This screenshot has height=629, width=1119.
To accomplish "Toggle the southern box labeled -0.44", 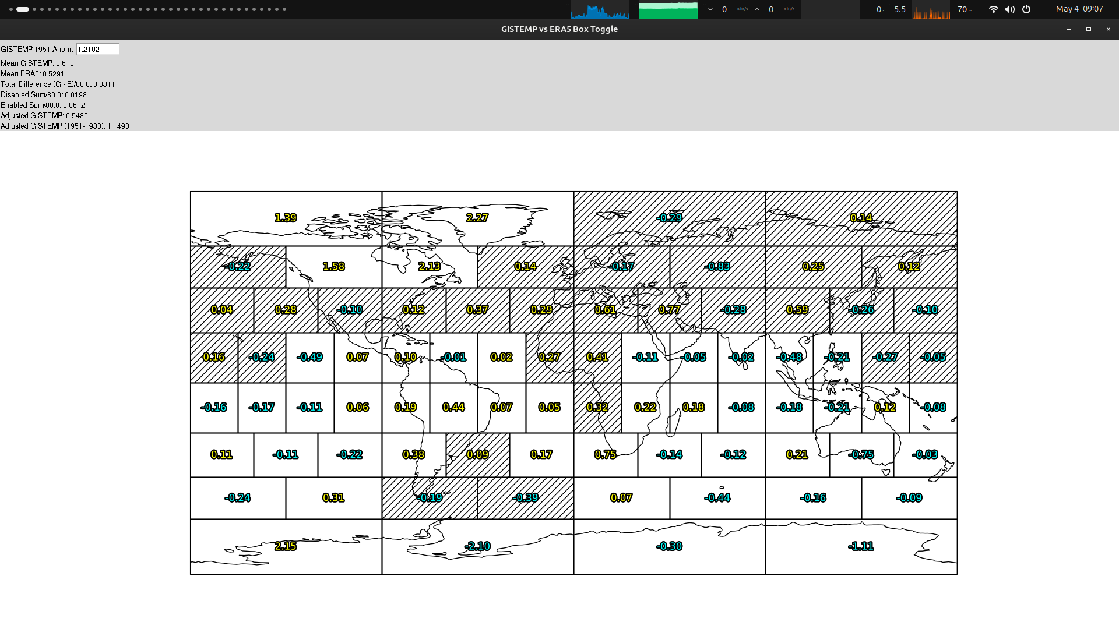I will point(717,498).
